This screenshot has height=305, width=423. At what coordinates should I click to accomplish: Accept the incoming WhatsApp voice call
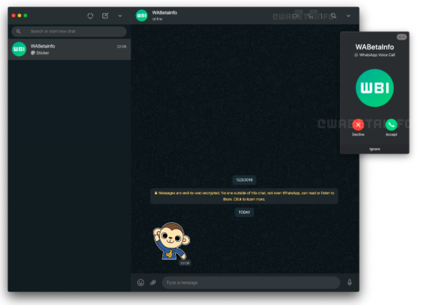pyautogui.click(x=391, y=124)
